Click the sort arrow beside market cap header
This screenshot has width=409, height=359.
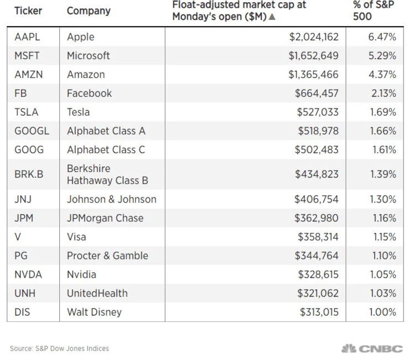pyautogui.click(x=272, y=17)
